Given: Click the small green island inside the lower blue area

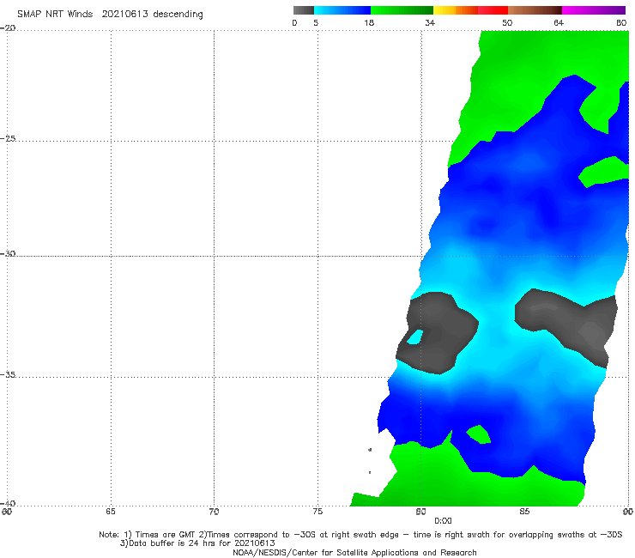Looking at the screenshot, I should [479, 434].
